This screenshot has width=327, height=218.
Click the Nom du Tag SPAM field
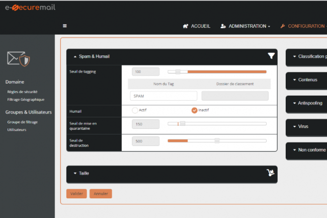(163, 96)
